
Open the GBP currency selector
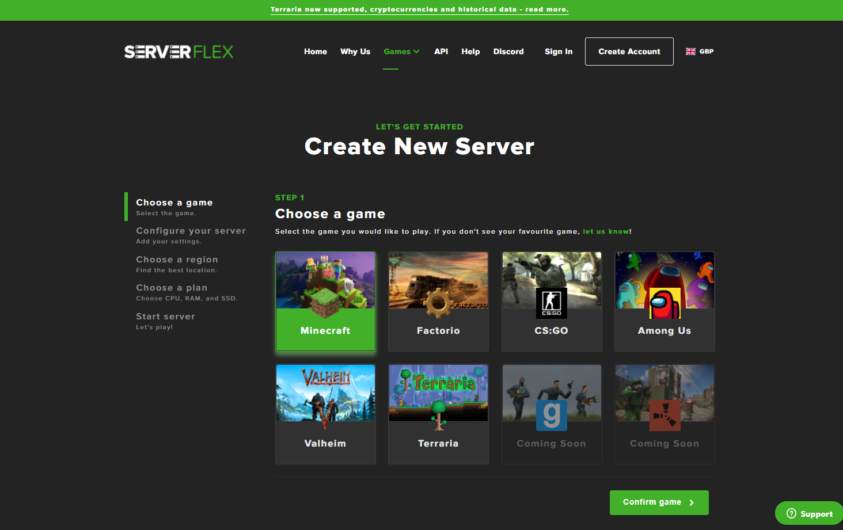click(700, 51)
